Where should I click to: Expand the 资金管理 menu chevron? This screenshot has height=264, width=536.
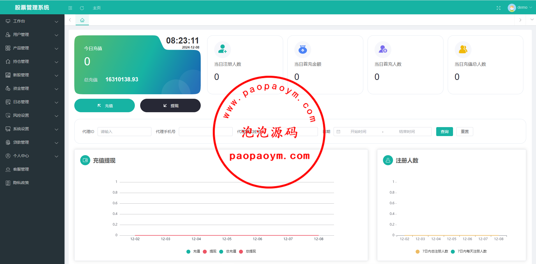(56, 89)
